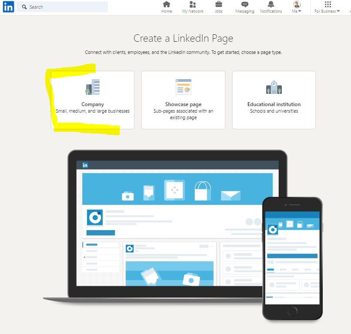Viewport: 351px width, 334px height.
Task: Select the Company building icon
Action: [92, 86]
